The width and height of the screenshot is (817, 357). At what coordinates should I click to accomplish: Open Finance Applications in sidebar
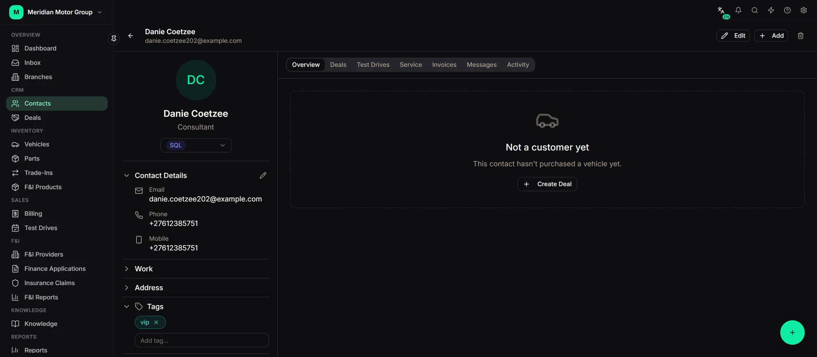[x=57, y=269]
